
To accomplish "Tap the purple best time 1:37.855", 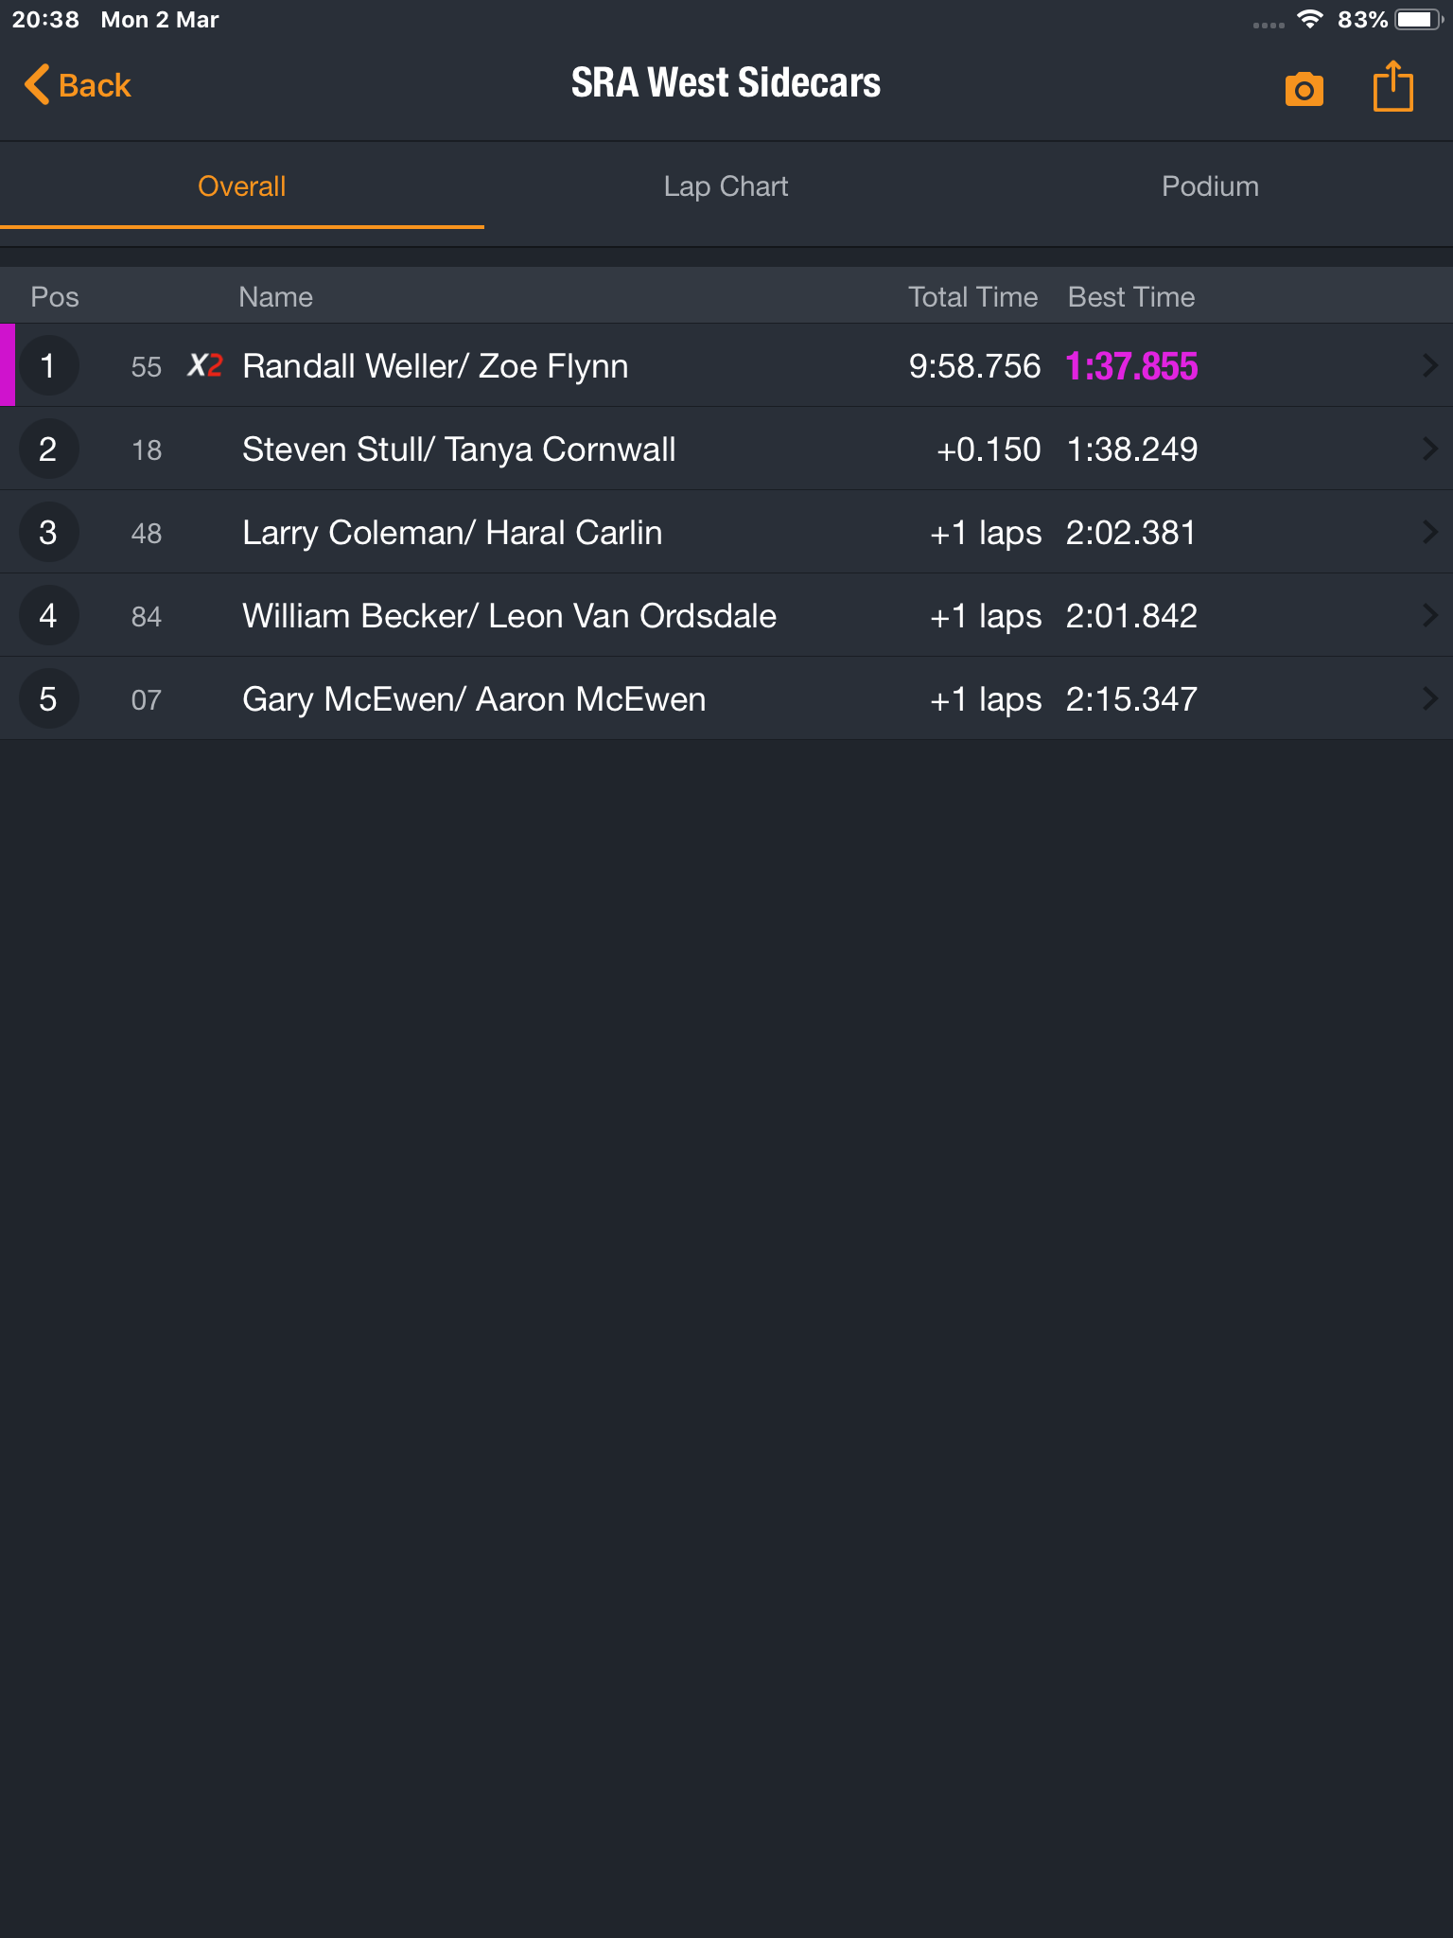I will [1131, 366].
